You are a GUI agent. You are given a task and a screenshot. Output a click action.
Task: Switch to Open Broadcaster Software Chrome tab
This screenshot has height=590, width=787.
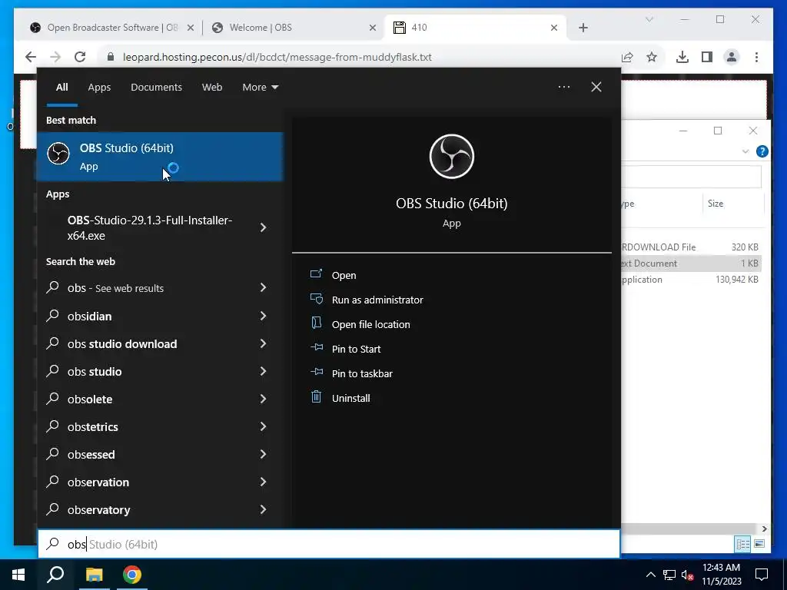pyautogui.click(x=111, y=28)
